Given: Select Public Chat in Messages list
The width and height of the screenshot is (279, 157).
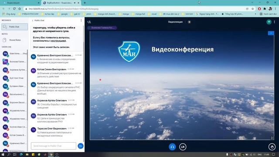Looking at the screenshot, I should (14, 27).
